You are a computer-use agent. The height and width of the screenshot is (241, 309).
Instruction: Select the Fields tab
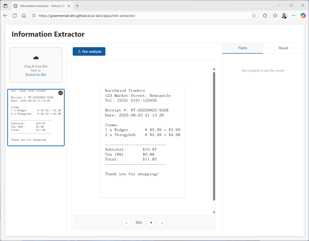(x=242, y=48)
